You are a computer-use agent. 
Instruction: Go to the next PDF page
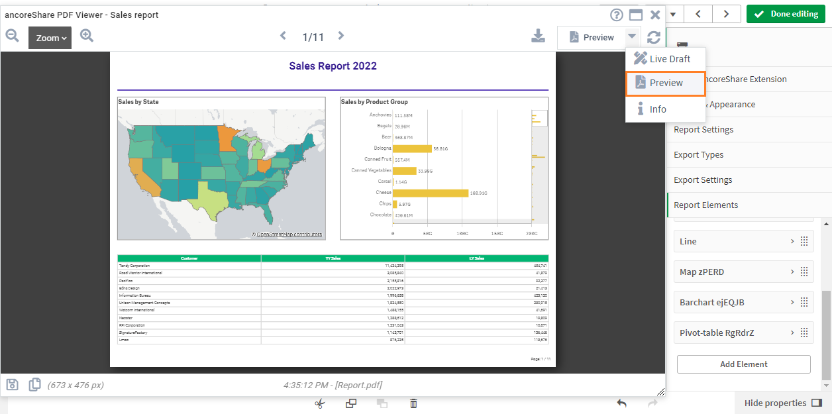[341, 36]
